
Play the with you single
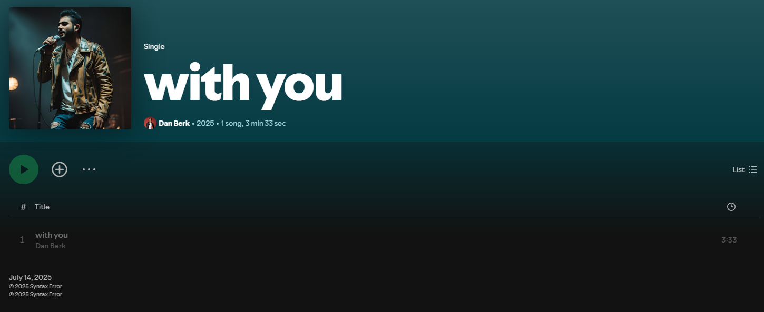coord(24,169)
